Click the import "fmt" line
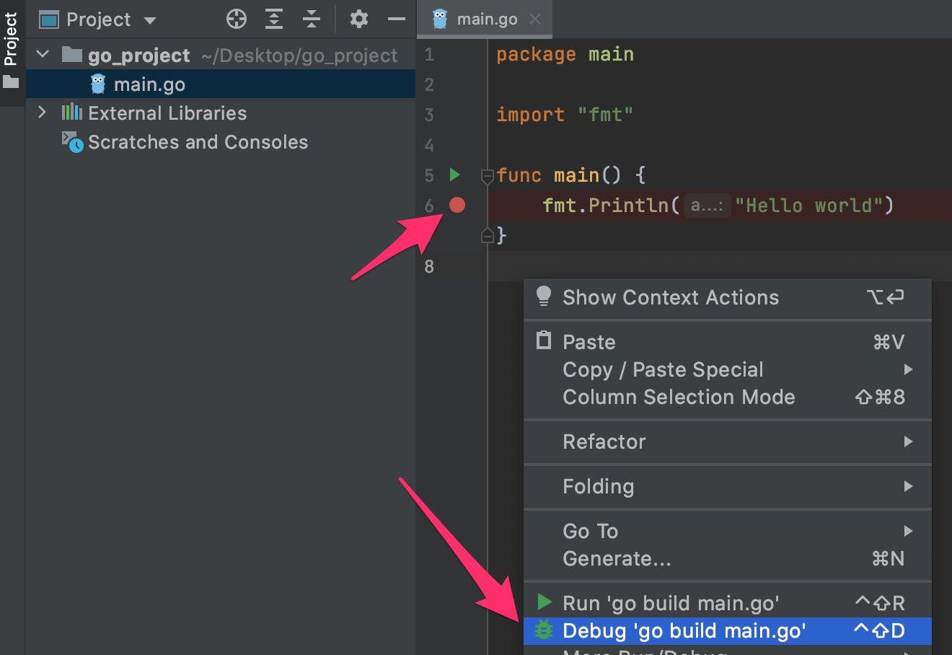Image resolution: width=952 pixels, height=655 pixels. click(564, 115)
